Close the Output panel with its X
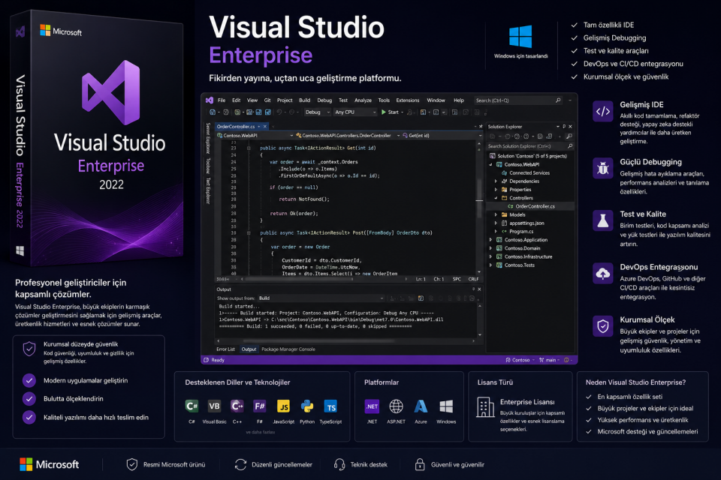 click(x=479, y=289)
